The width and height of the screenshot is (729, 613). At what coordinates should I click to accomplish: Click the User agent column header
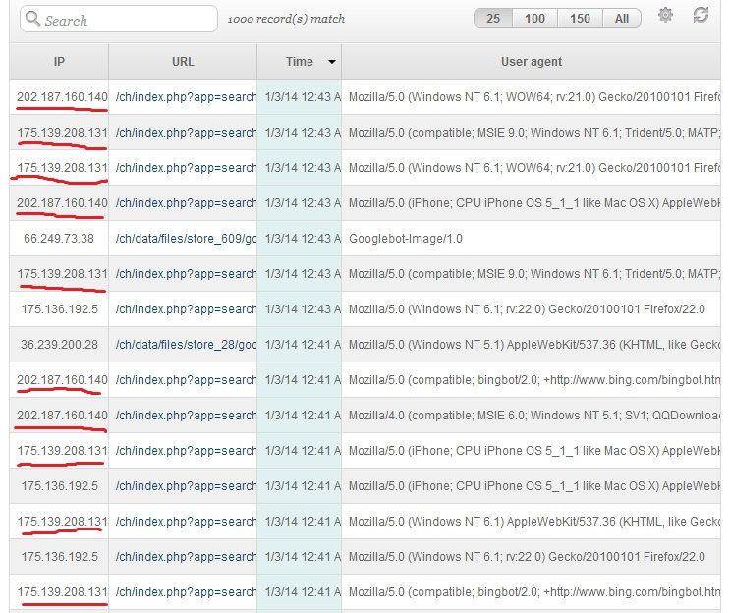point(531,62)
